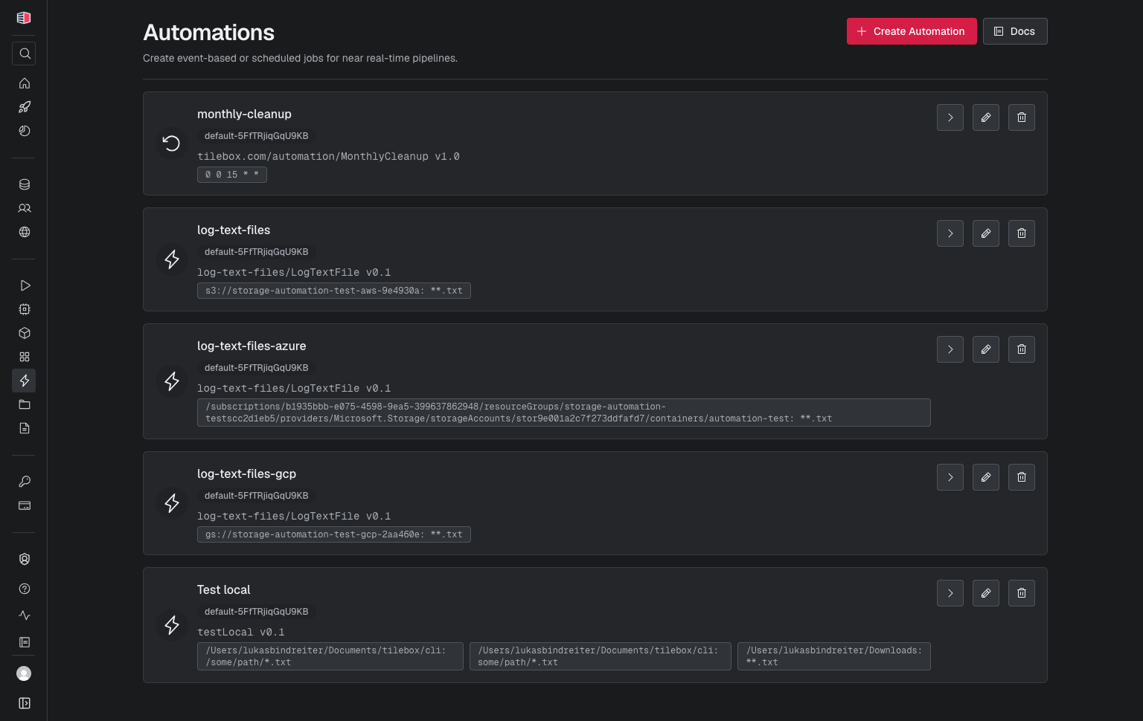Click the /Users/lukasbindreiter/Downloads trigger tag

[834, 656]
